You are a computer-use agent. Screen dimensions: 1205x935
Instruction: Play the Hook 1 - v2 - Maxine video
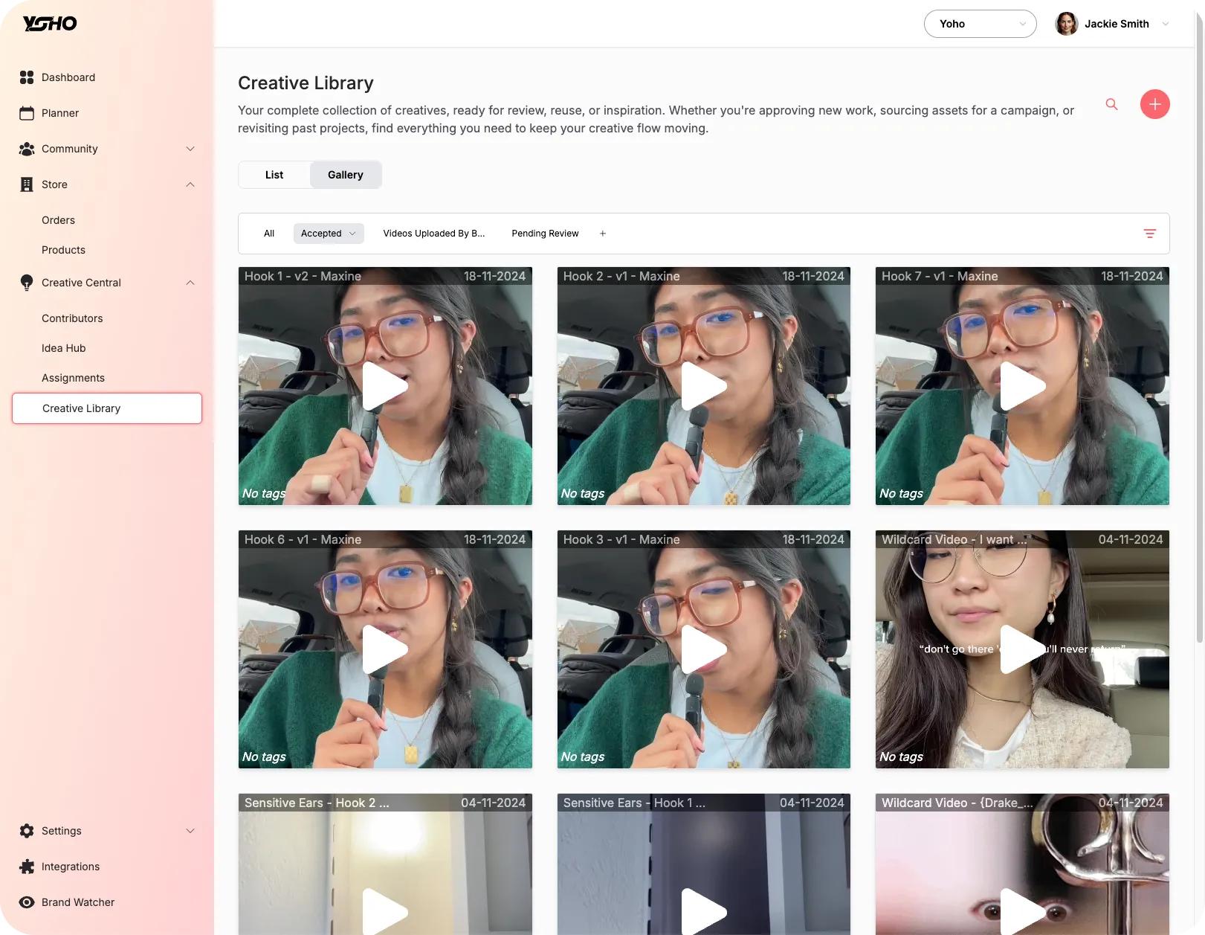click(x=385, y=385)
